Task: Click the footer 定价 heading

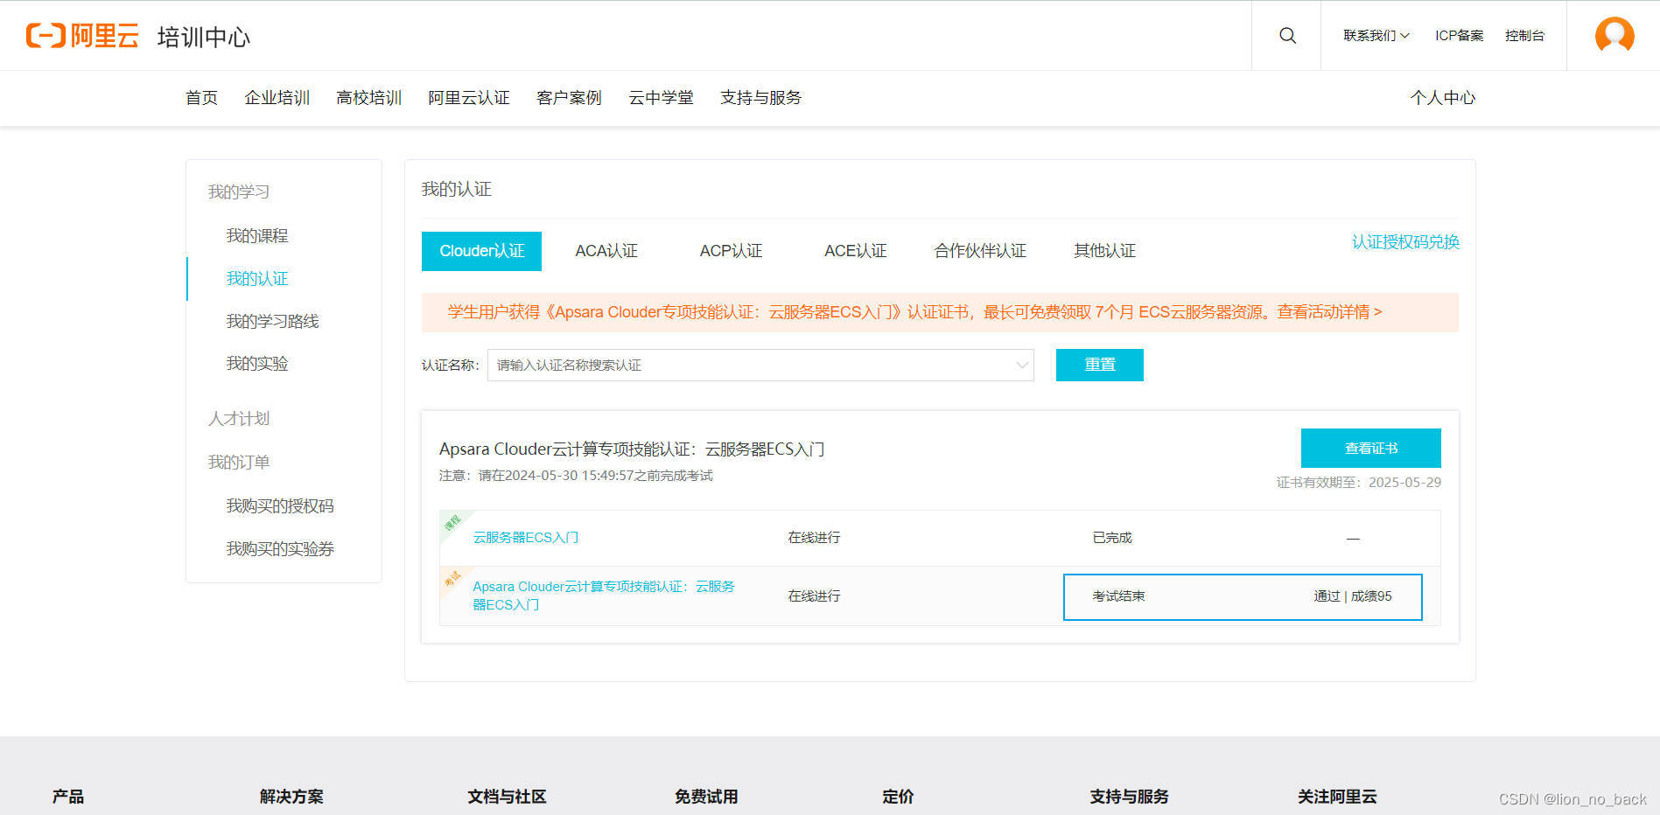Action: (898, 797)
